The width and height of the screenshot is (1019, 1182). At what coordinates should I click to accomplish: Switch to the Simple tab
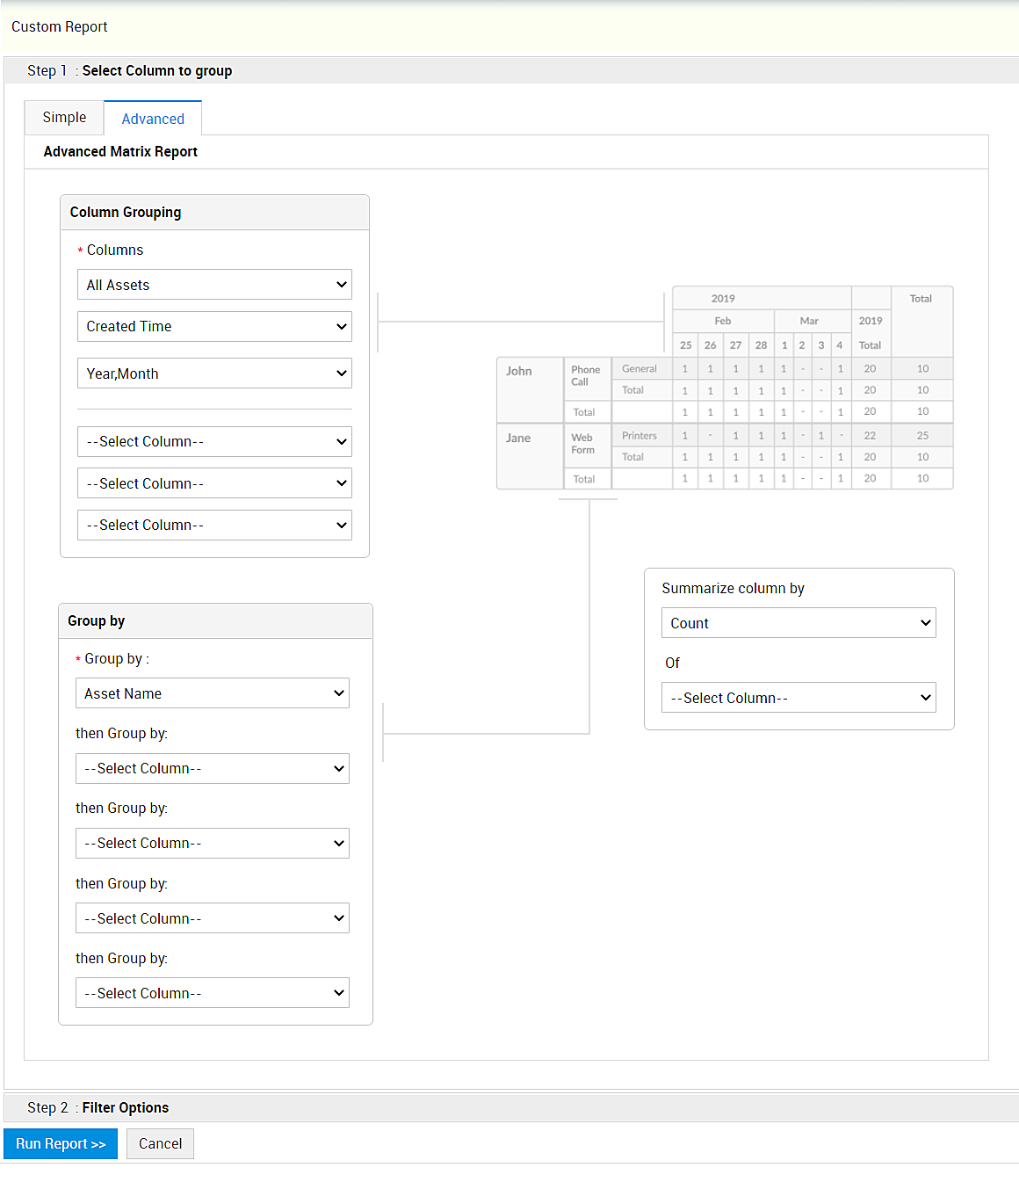(64, 118)
